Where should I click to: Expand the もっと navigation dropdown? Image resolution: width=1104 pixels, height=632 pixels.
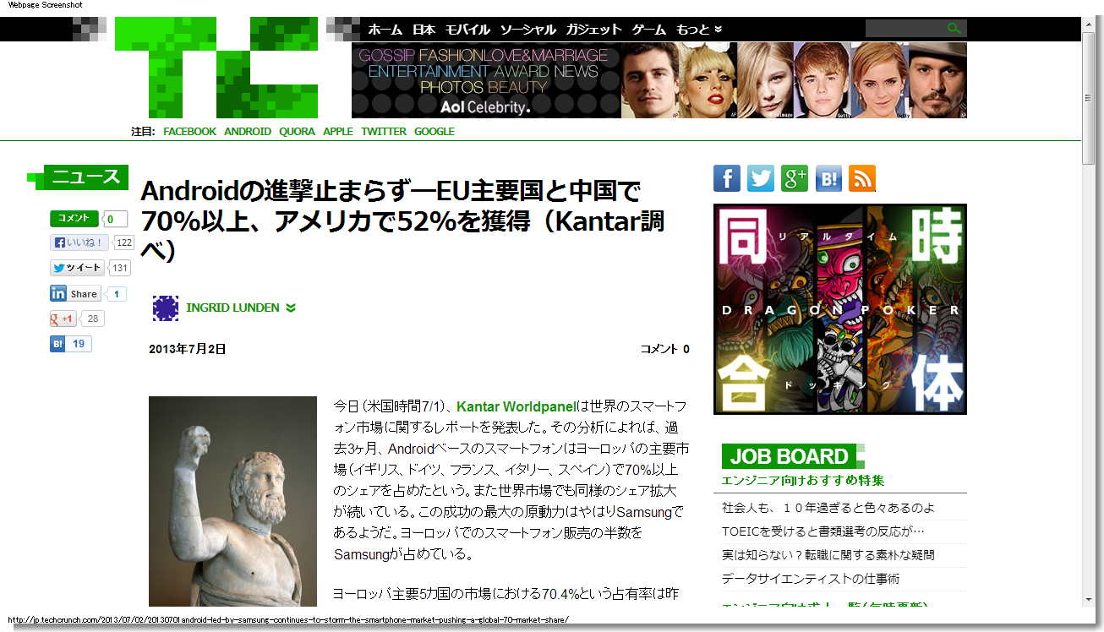point(699,29)
